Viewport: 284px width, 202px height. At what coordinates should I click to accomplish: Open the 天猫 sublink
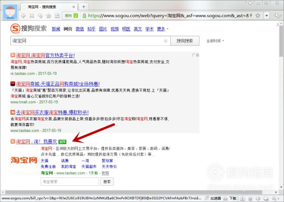click(45, 160)
